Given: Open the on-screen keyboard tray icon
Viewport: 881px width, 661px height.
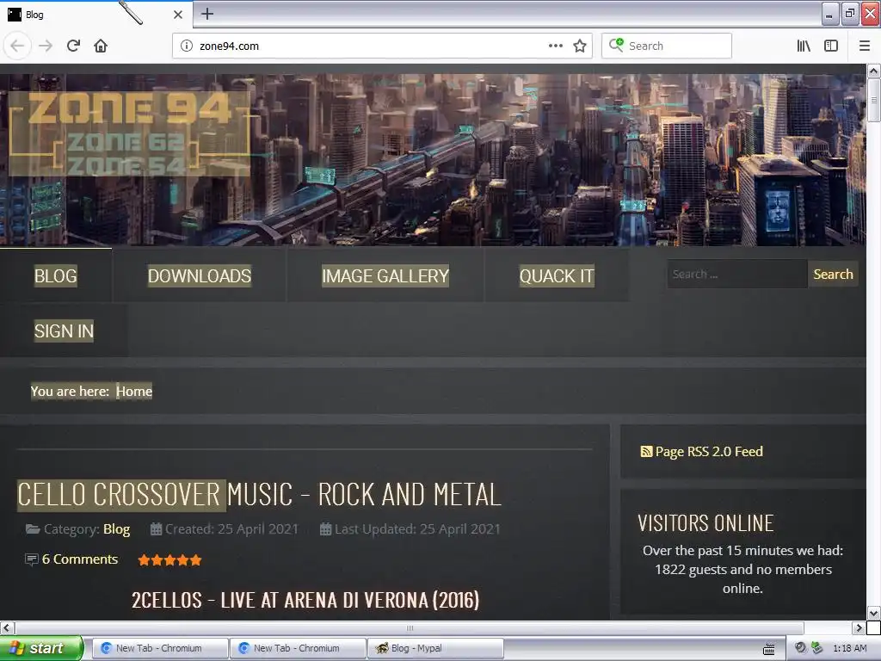Looking at the screenshot, I should pyautogui.click(x=768, y=649).
